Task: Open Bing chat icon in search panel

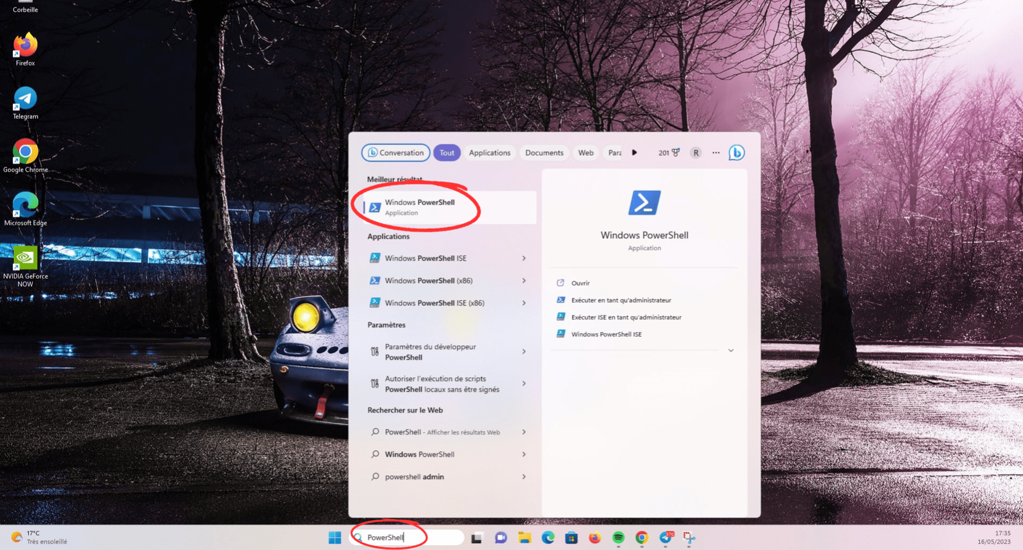Action: click(x=737, y=152)
